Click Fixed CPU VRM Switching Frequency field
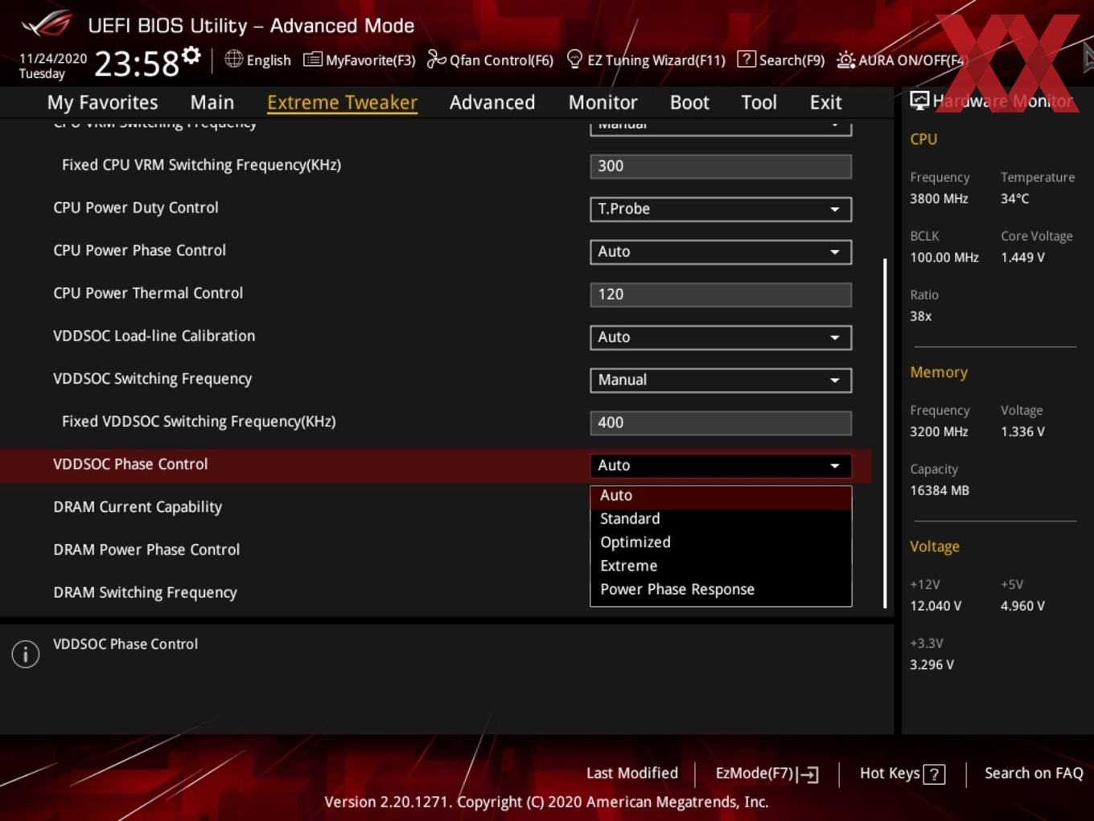 [721, 167]
